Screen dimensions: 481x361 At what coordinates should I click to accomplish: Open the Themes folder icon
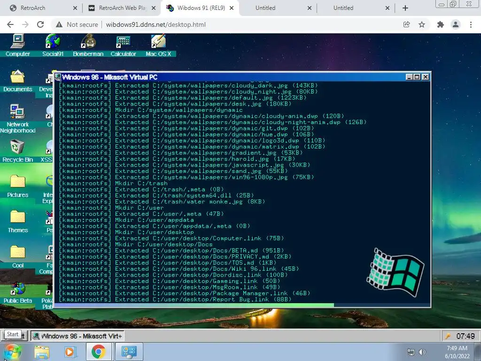point(17,222)
